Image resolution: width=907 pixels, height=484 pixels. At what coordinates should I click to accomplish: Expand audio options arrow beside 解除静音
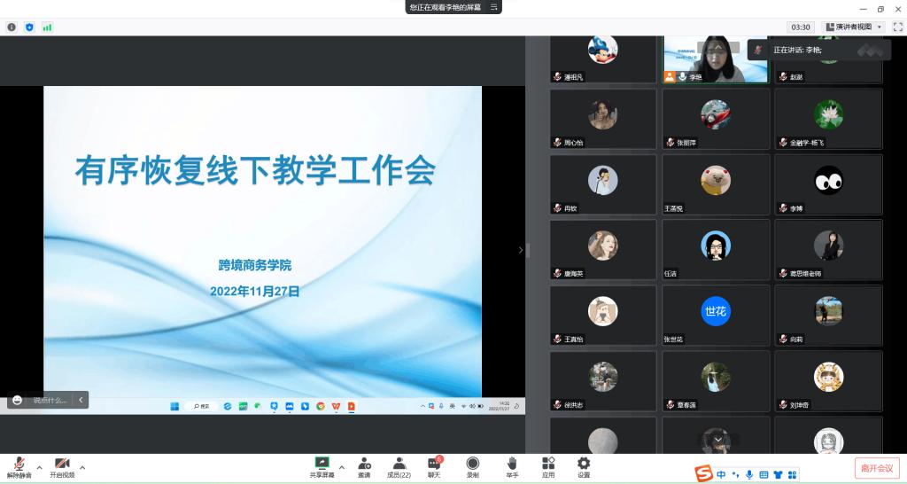click(x=39, y=467)
